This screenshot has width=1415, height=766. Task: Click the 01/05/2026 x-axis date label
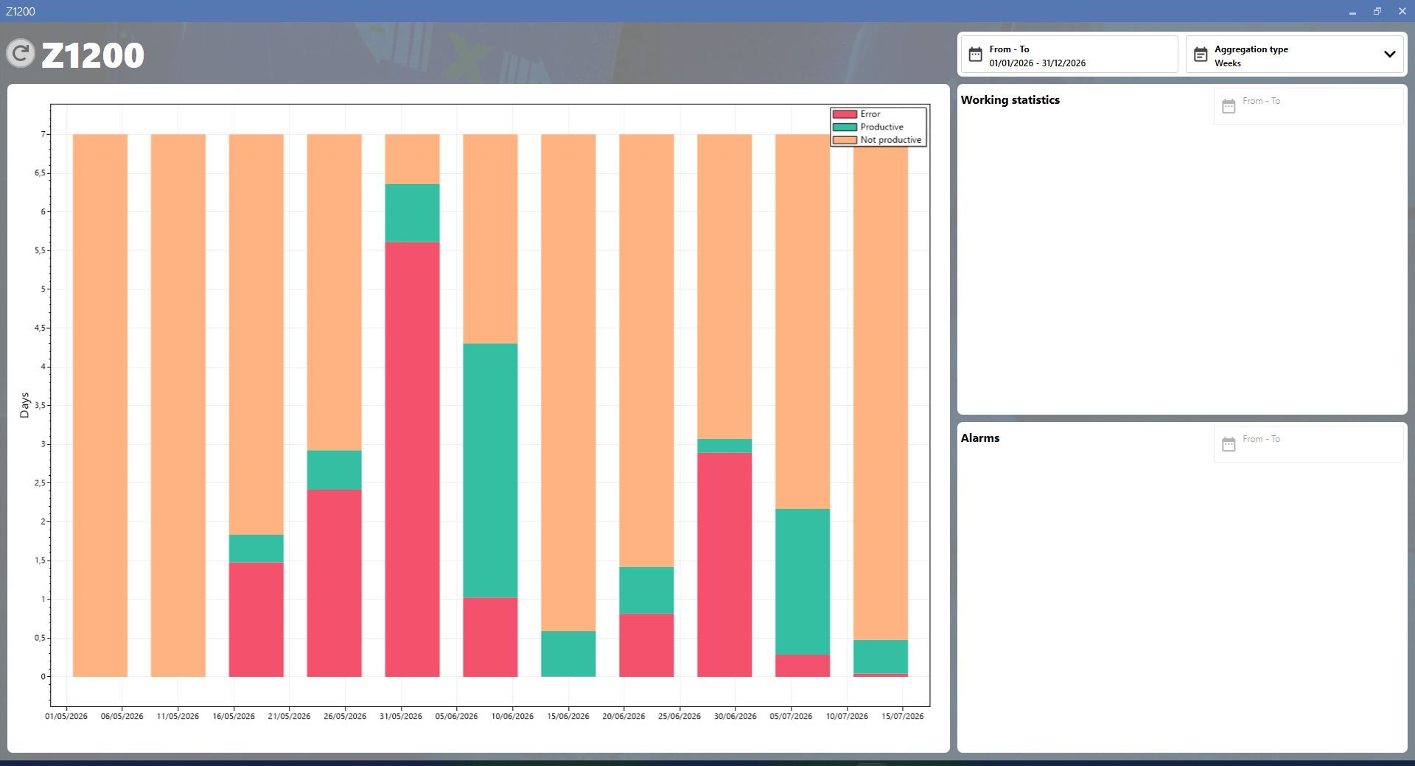(66, 716)
